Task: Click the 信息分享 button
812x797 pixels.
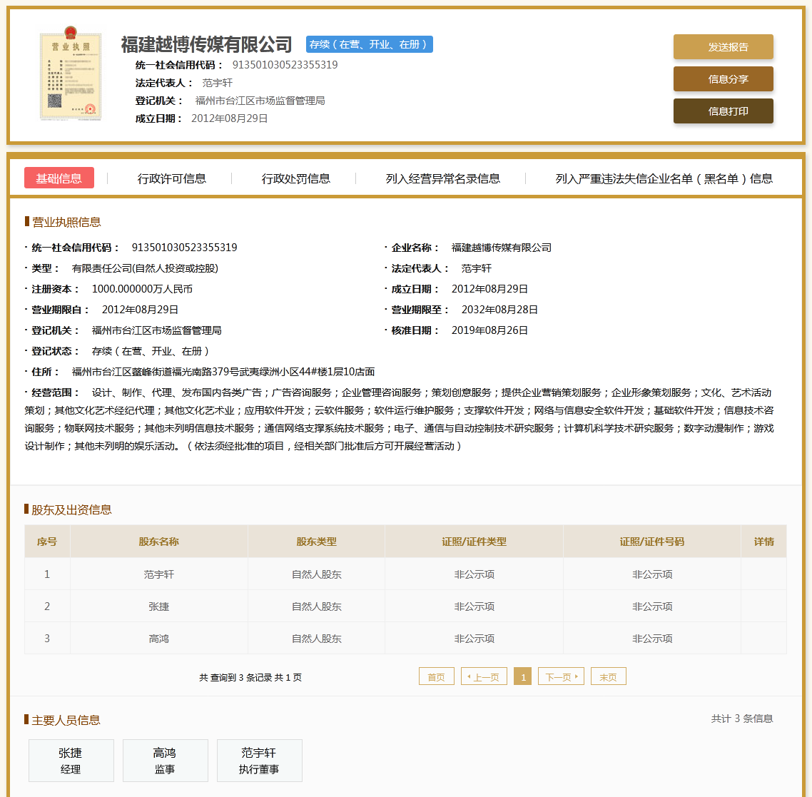Action: (x=723, y=79)
